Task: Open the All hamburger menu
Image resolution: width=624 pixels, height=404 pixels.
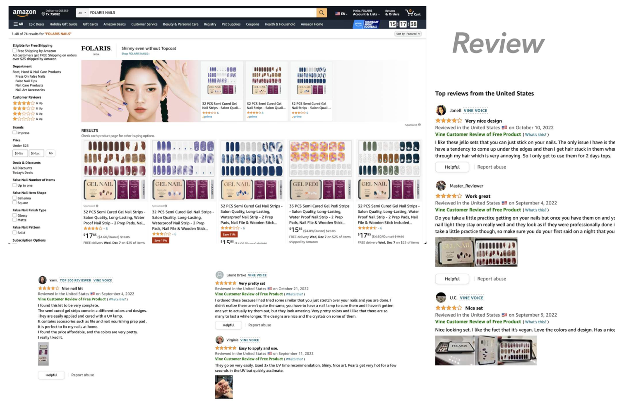Action: click(x=18, y=24)
